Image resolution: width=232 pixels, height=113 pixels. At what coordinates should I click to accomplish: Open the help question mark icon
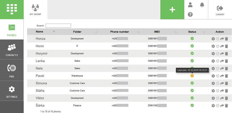[190, 14]
